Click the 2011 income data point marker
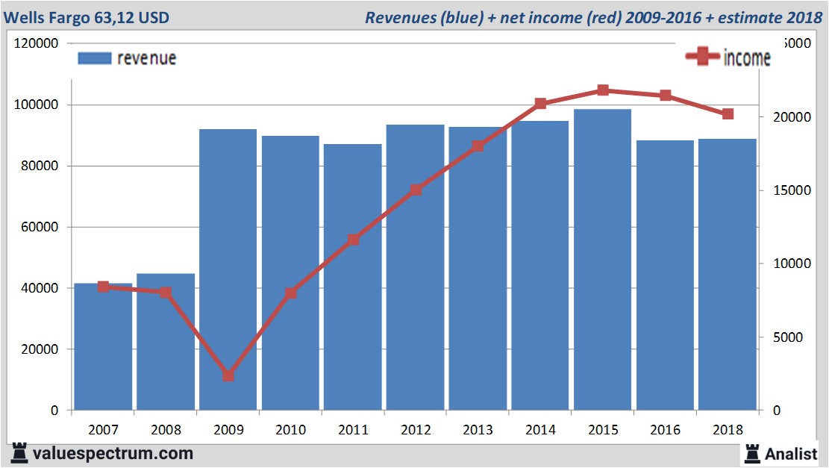Screen dimensions: 829x468 click(x=354, y=240)
